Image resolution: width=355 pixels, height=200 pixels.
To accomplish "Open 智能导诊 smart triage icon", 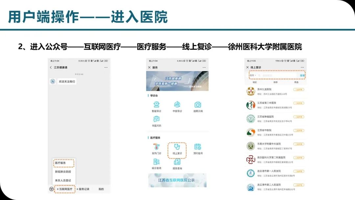I will [x=156, y=105].
